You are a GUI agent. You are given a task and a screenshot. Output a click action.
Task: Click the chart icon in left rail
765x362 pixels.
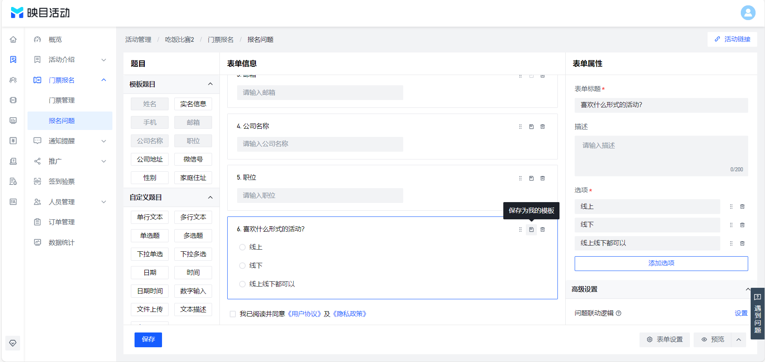(13, 120)
